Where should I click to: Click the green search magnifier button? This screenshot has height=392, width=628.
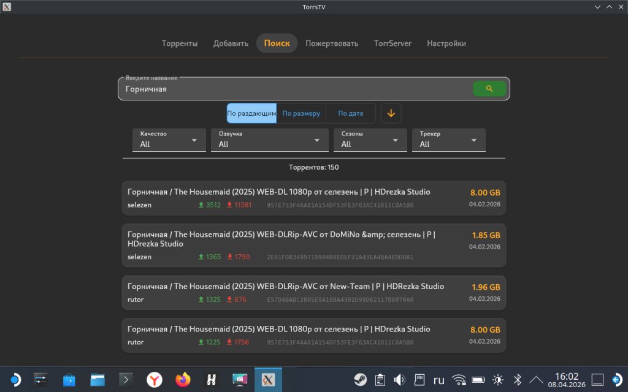[x=489, y=89]
